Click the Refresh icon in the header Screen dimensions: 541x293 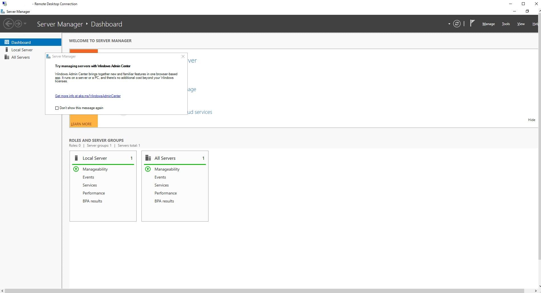pyautogui.click(x=457, y=24)
